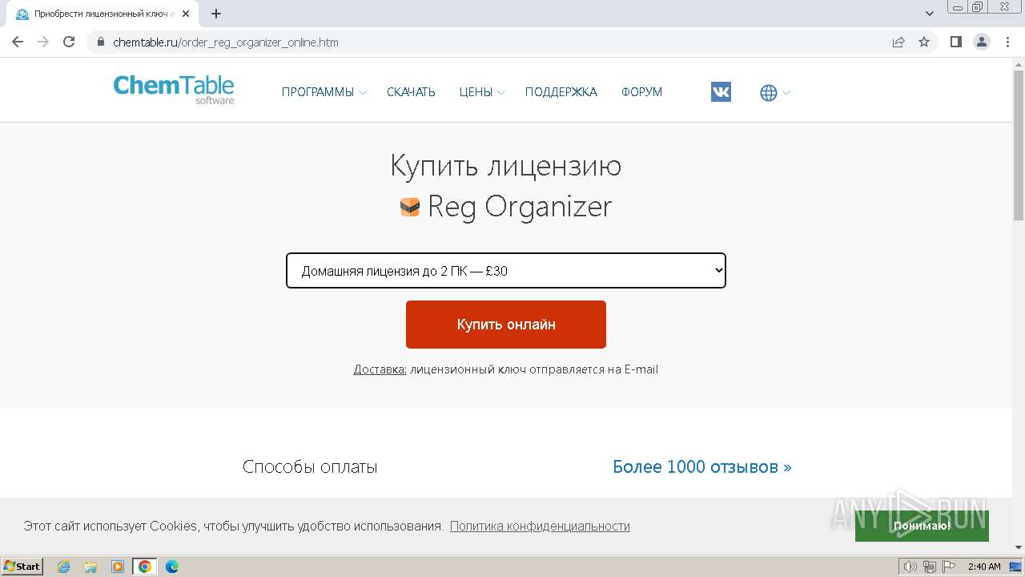The height and width of the screenshot is (577, 1025).
Task: Click the Купить онлайн button
Action: pos(506,325)
